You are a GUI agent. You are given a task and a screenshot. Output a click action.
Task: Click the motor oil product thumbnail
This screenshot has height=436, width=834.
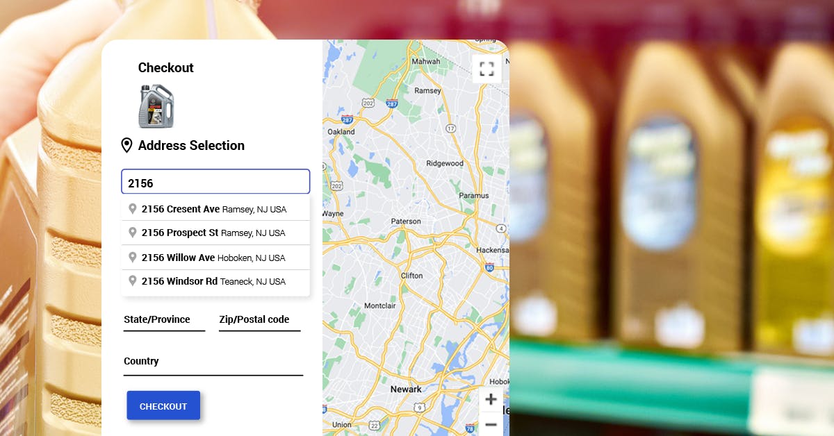155,108
